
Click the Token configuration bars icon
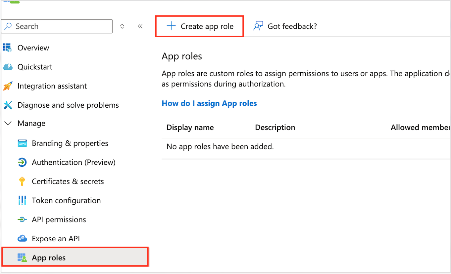22,201
